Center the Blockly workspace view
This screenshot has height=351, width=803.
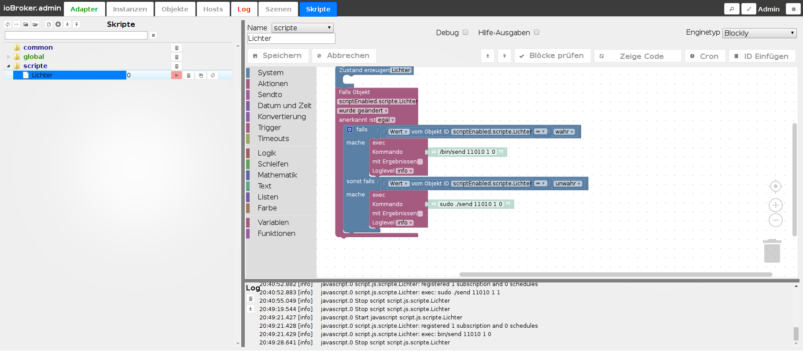pyautogui.click(x=776, y=186)
